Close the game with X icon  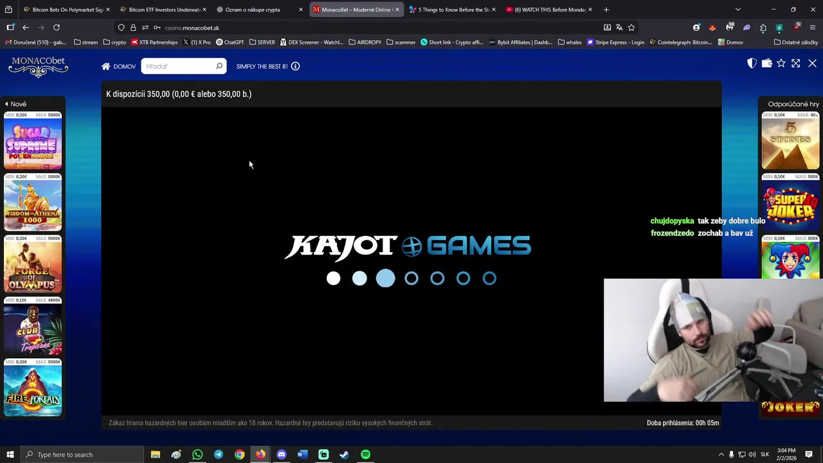point(812,63)
